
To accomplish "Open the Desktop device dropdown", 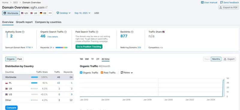I will pos(64,13).
